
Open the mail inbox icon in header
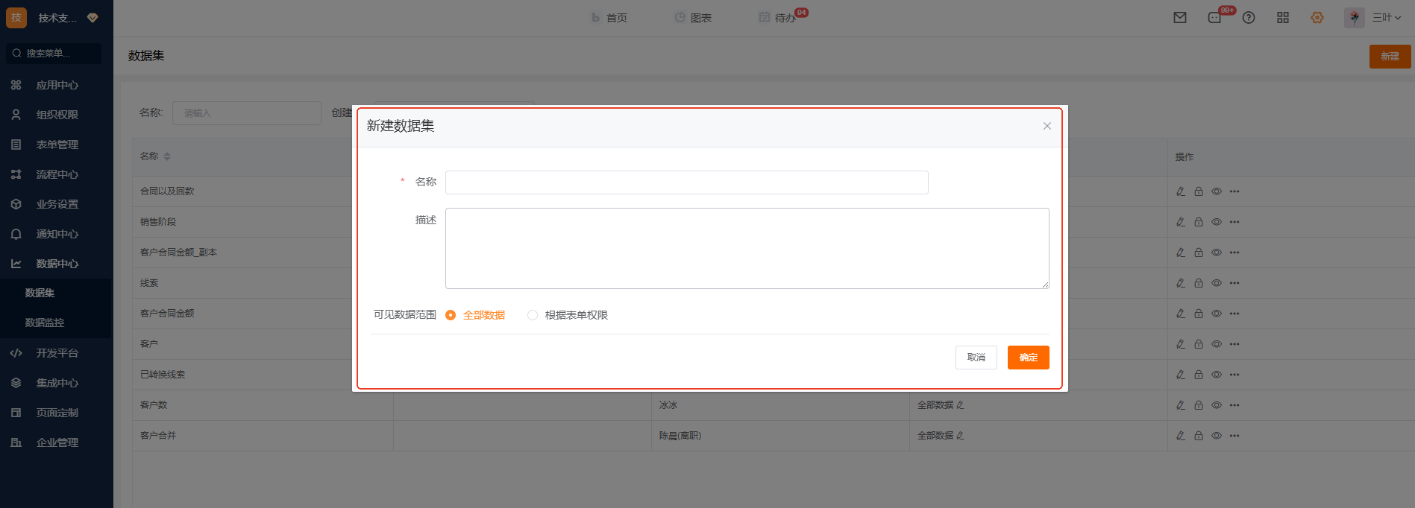click(1179, 18)
